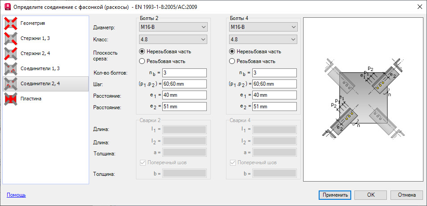Click the a thickness field in Сварки 2
The width and height of the screenshot is (427, 206).
(x=185, y=152)
